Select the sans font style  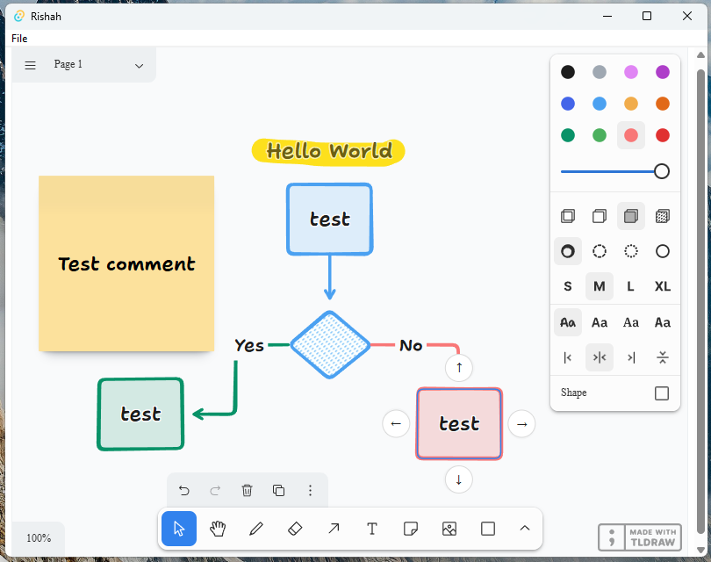[x=600, y=322]
